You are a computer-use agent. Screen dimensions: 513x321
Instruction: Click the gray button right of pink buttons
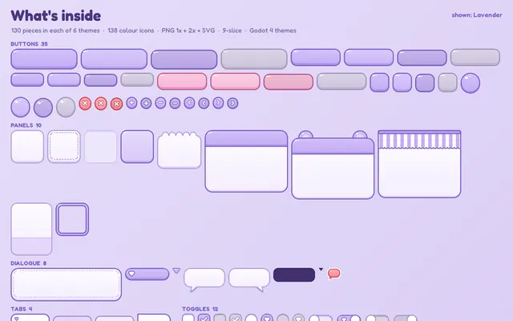pos(341,81)
